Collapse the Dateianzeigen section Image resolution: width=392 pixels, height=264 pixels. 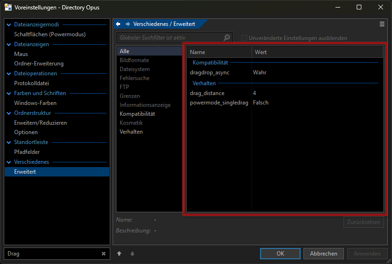(9, 44)
